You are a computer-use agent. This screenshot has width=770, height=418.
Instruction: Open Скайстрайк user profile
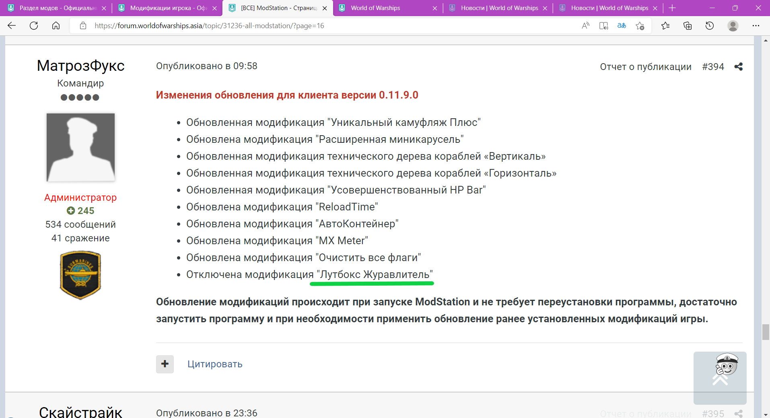pyautogui.click(x=80, y=412)
